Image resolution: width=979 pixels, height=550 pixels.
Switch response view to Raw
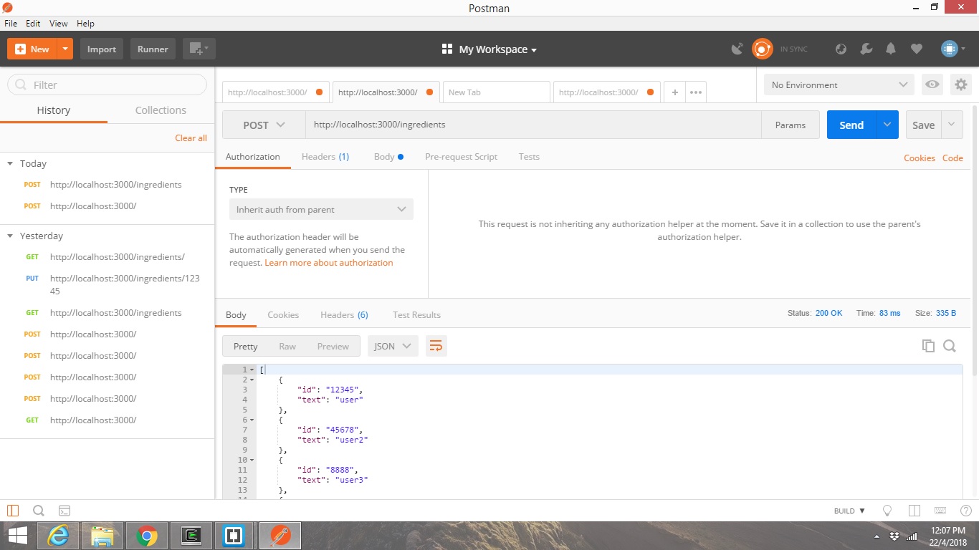click(x=287, y=347)
